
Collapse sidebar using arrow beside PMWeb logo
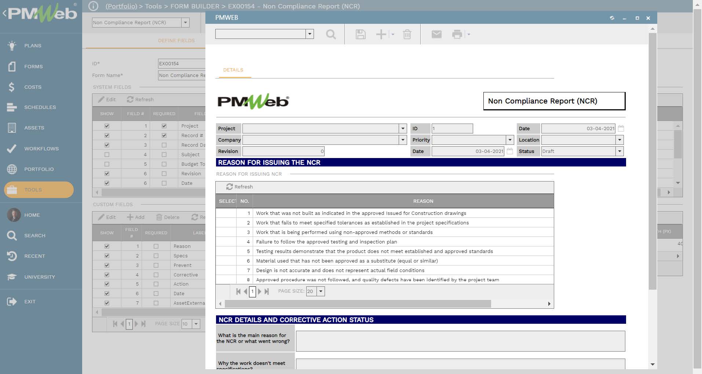pyautogui.click(x=4, y=14)
